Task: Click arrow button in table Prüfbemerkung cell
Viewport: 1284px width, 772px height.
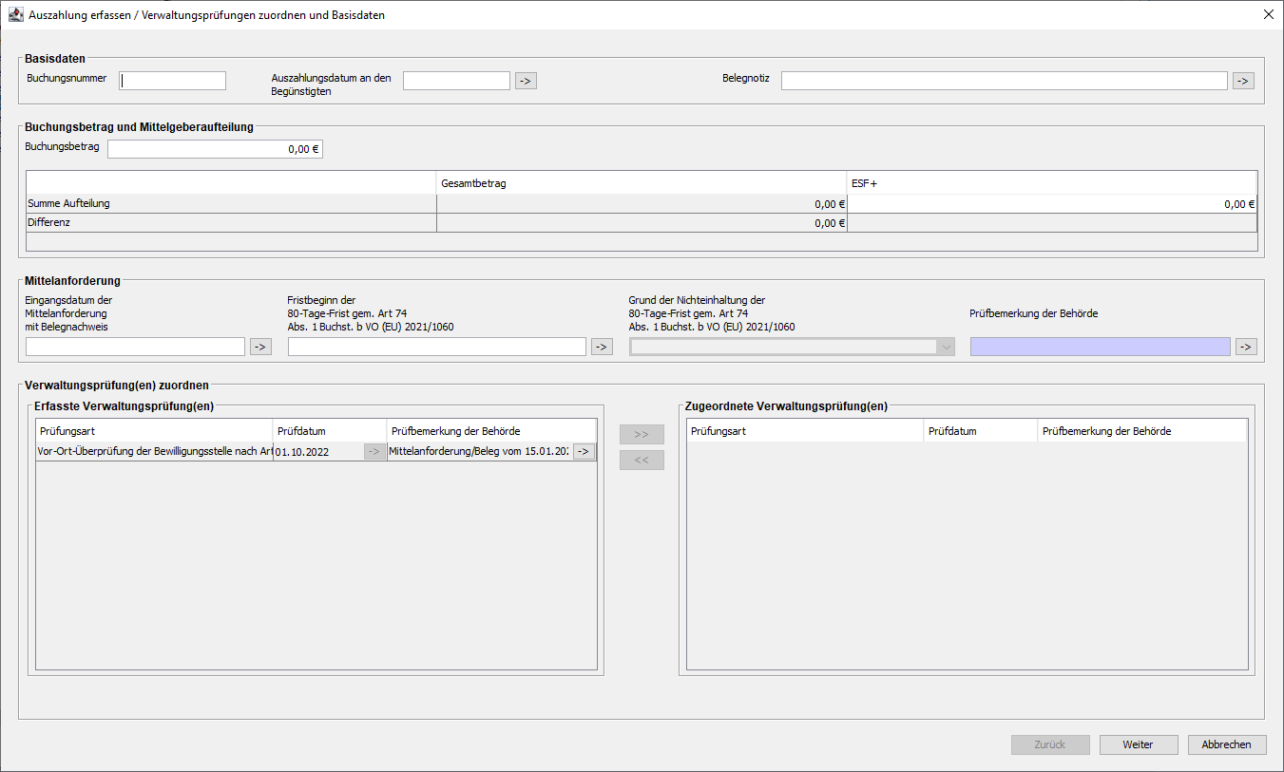Action: [x=584, y=452]
